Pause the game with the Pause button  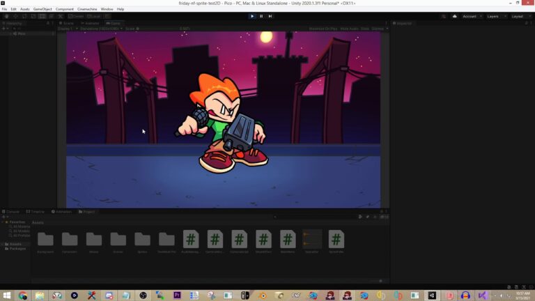261,16
